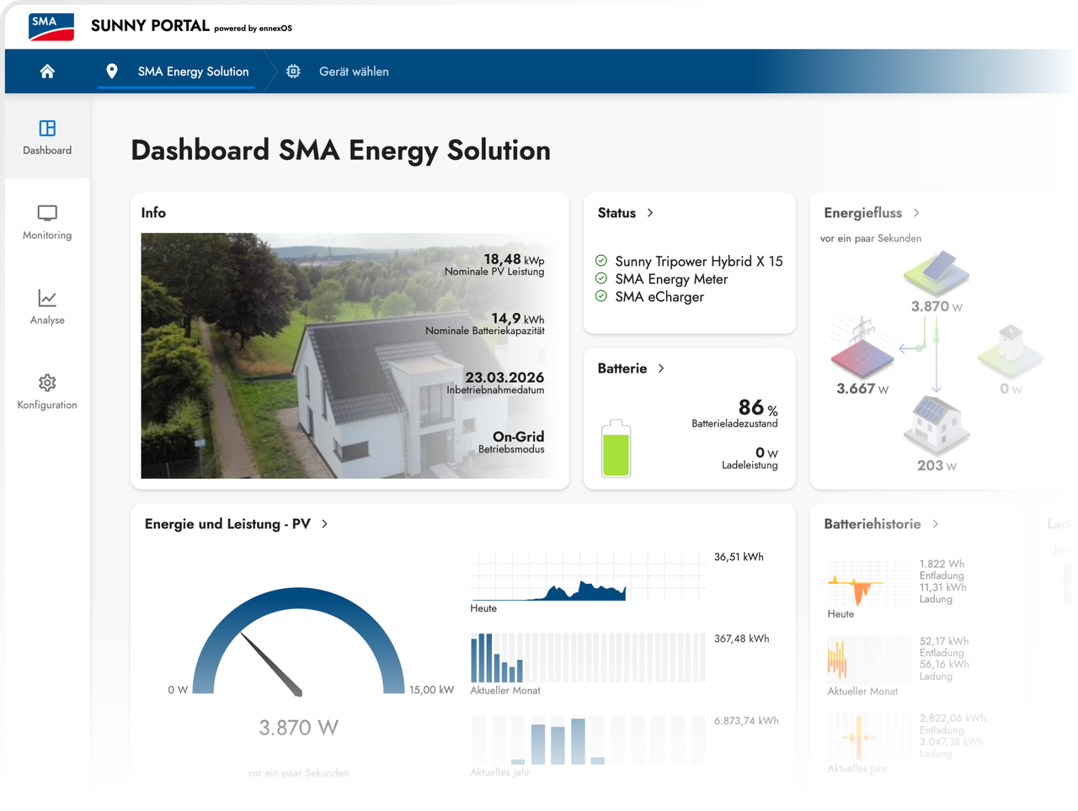This screenshot has height=811, width=1078.
Task: Click the check mark next to SMA eCharger
Action: 601,296
